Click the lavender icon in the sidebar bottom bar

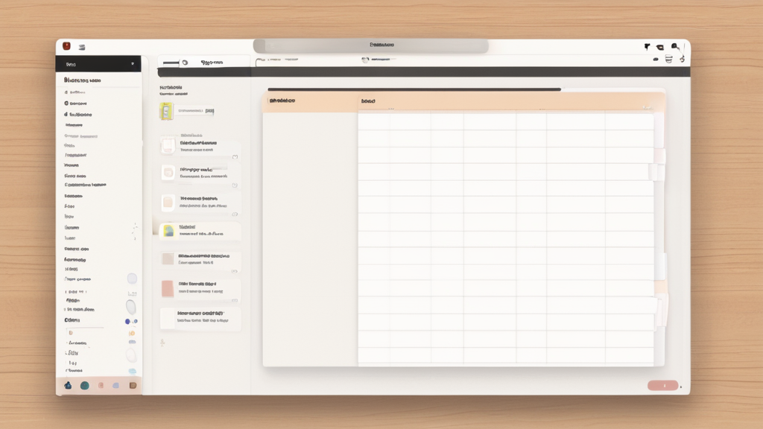pos(115,385)
